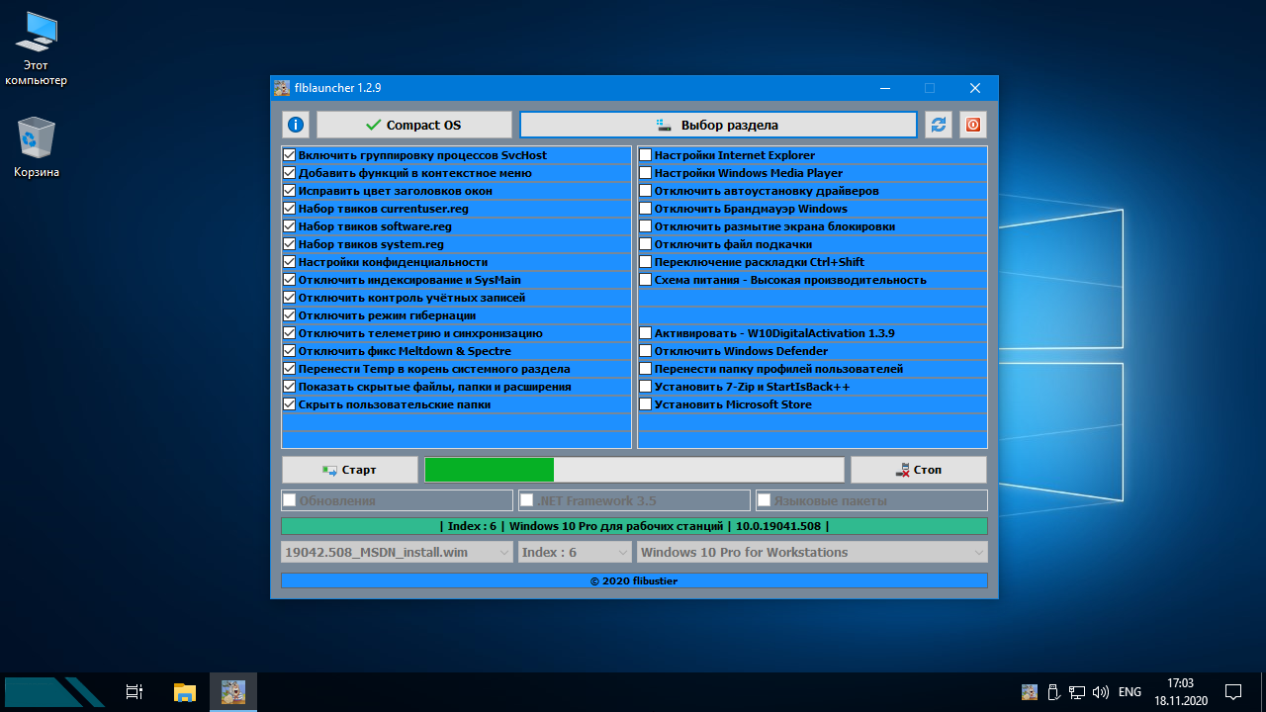Uncheck Отключить фикс Meltdown & Spectre
Viewport: 1266px width, 712px height.
290,351
